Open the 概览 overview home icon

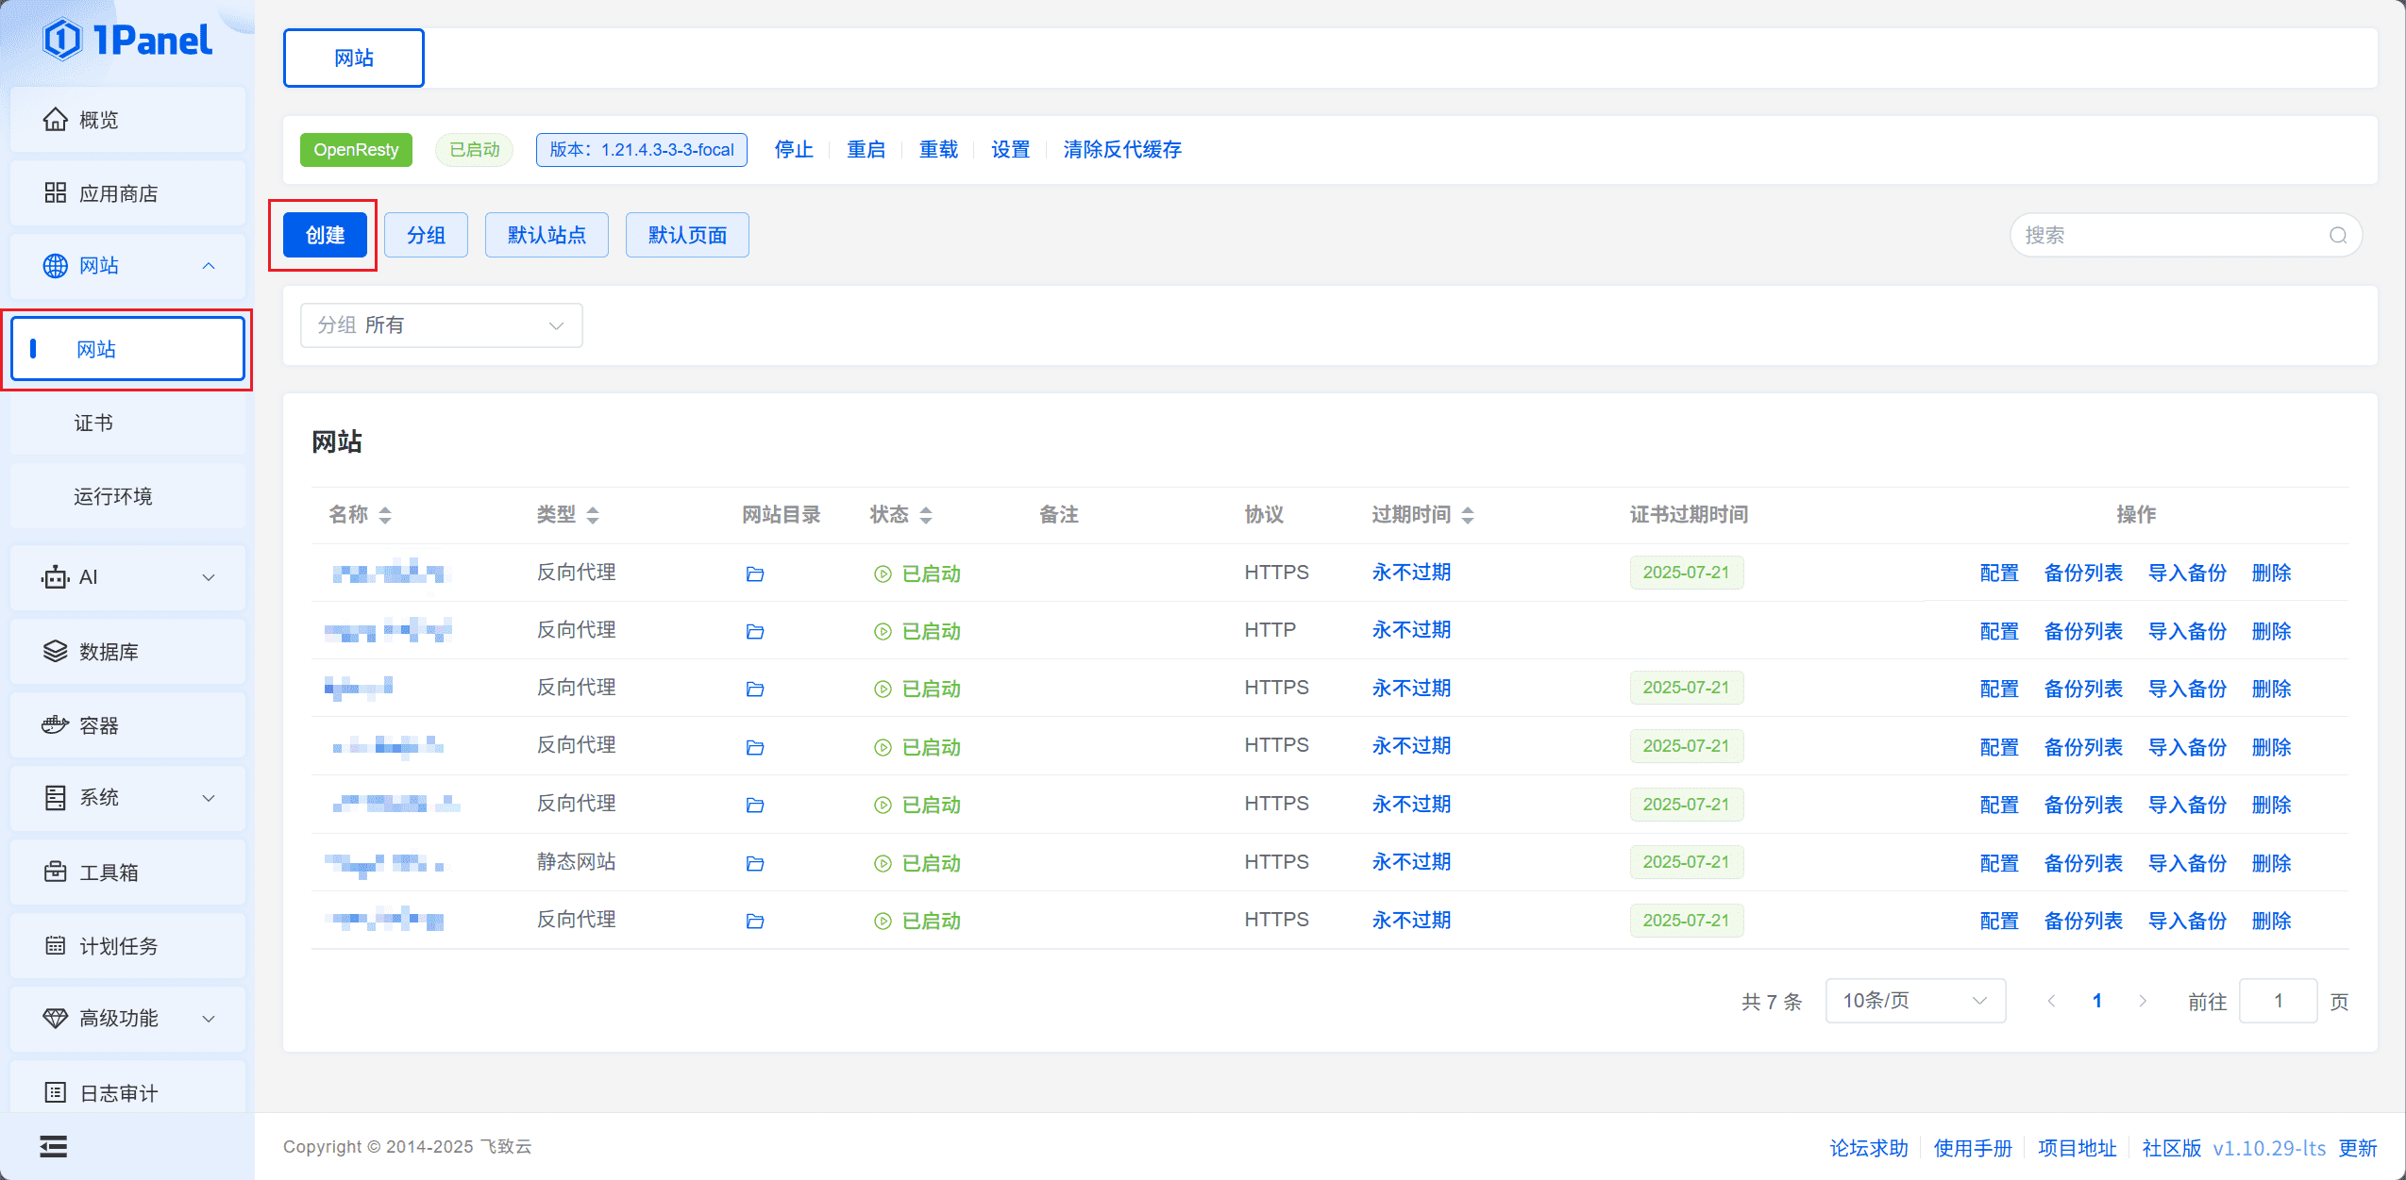point(56,120)
